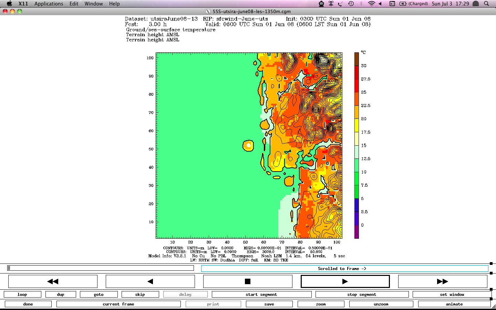Screen dimensions: 496x310
Task: Click the loop button
Action: (22, 294)
